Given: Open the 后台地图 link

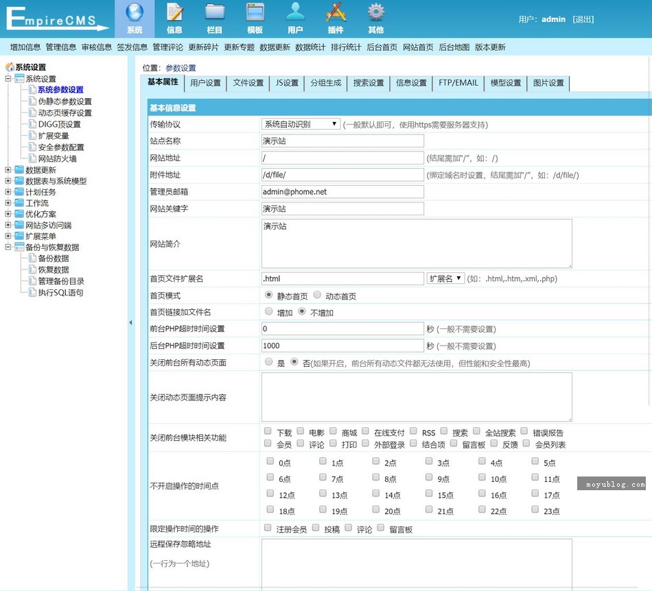Looking at the screenshot, I should 454,47.
